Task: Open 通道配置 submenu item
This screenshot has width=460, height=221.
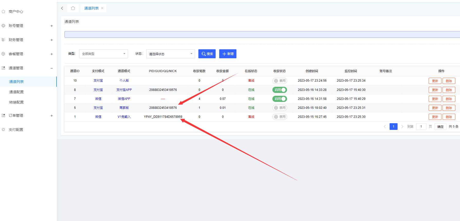Action: 16,92
